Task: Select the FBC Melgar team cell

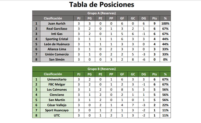Action: tap(57, 84)
